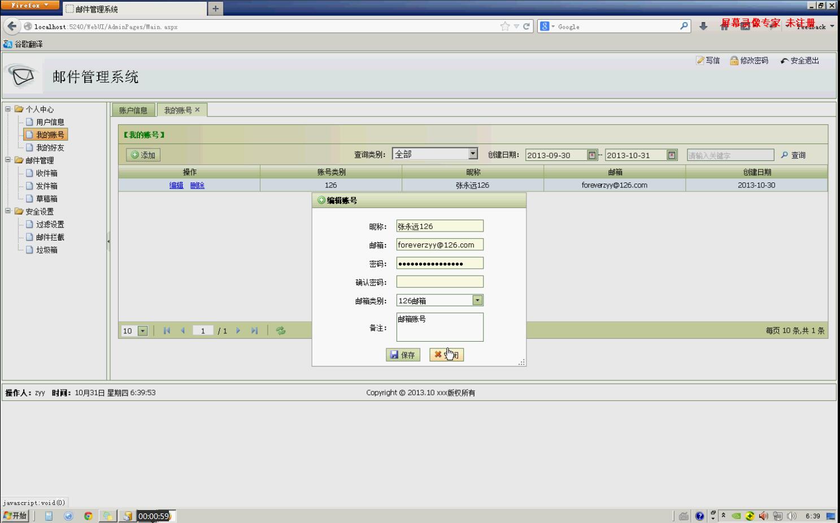This screenshot has width=840, height=523.
Task: Go to the first page in pager
Action: [x=167, y=331]
